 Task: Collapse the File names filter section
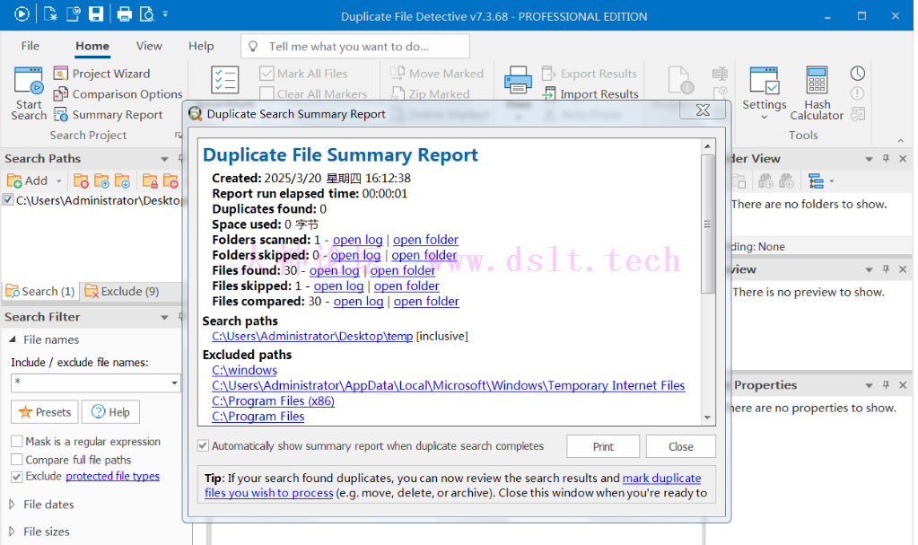tap(13, 339)
